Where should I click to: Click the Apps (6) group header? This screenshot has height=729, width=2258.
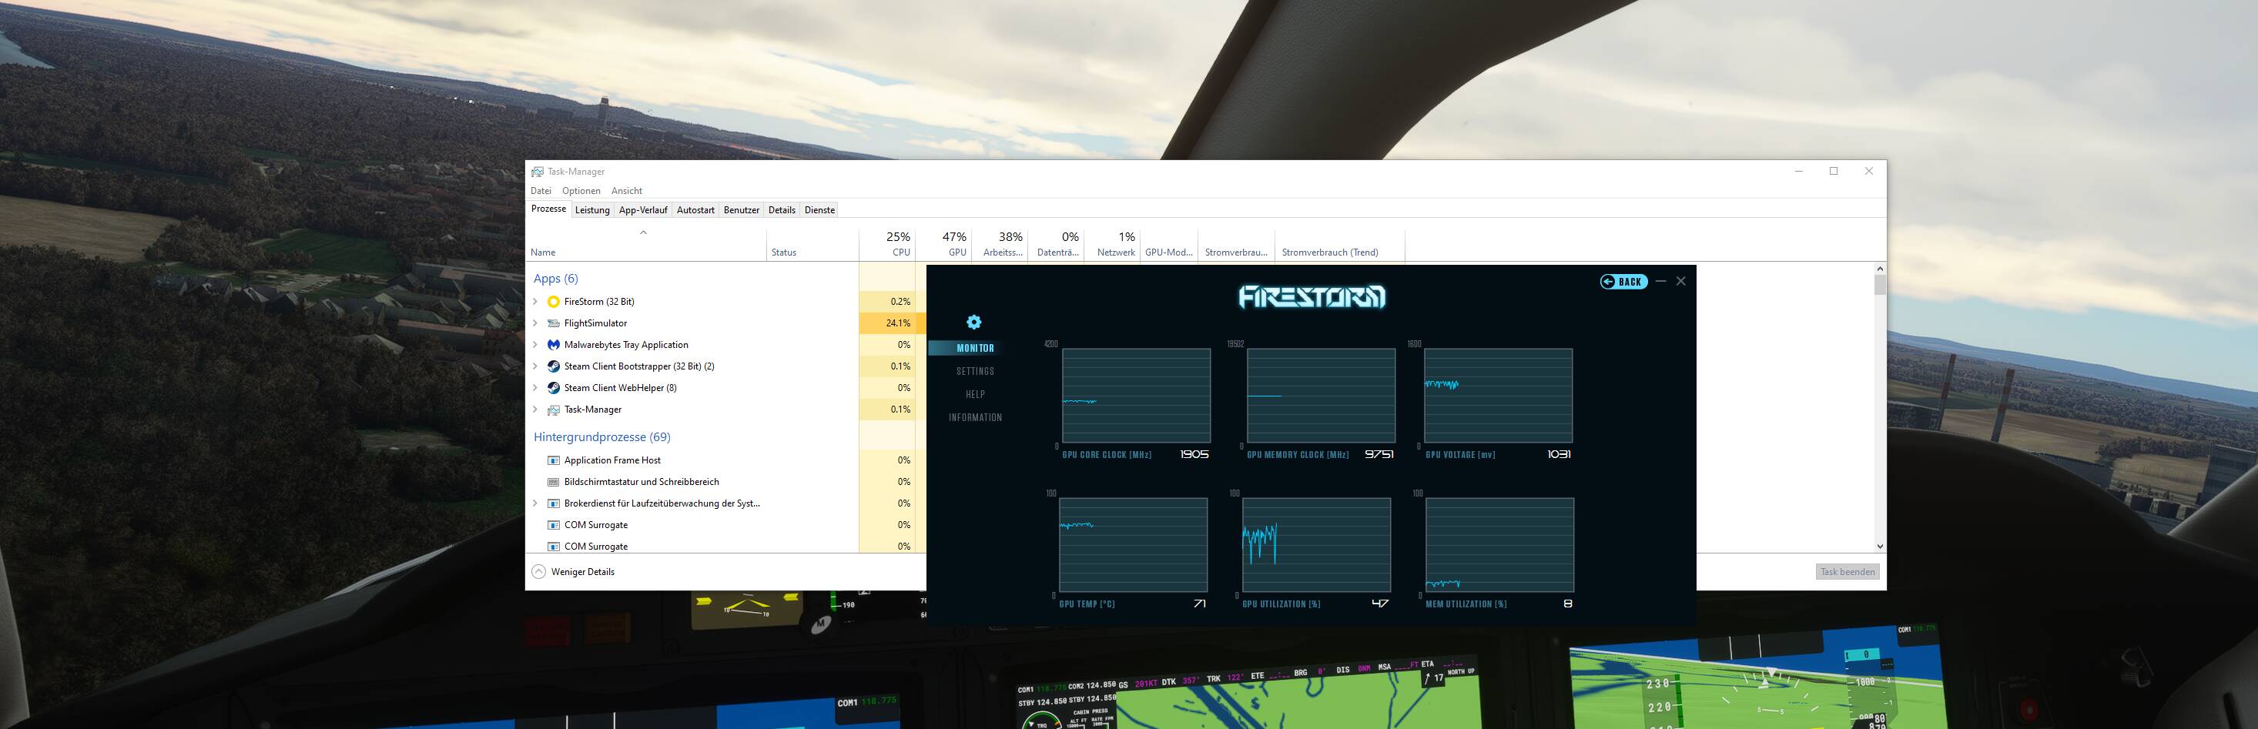pos(556,279)
